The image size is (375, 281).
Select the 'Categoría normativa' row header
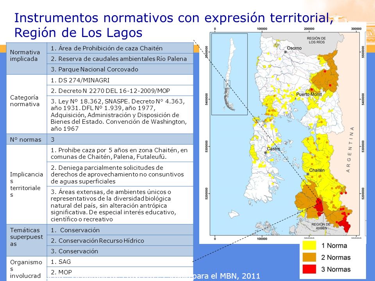27,104
